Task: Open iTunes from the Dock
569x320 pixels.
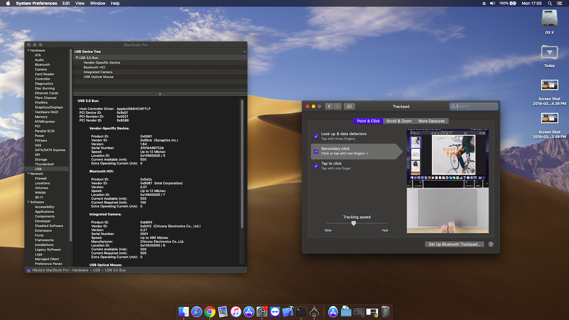Action: click(x=236, y=311)
